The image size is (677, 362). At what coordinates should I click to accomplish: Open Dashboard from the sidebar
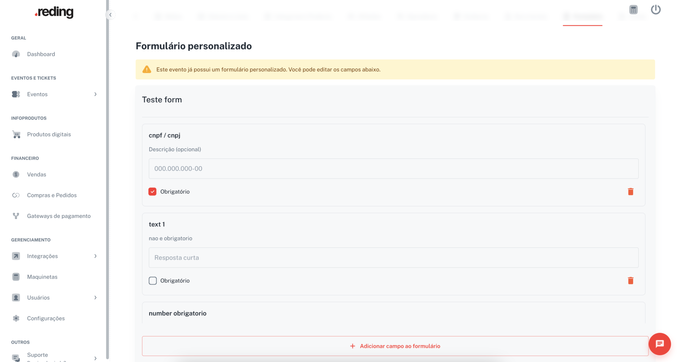[x=41, y=54]
